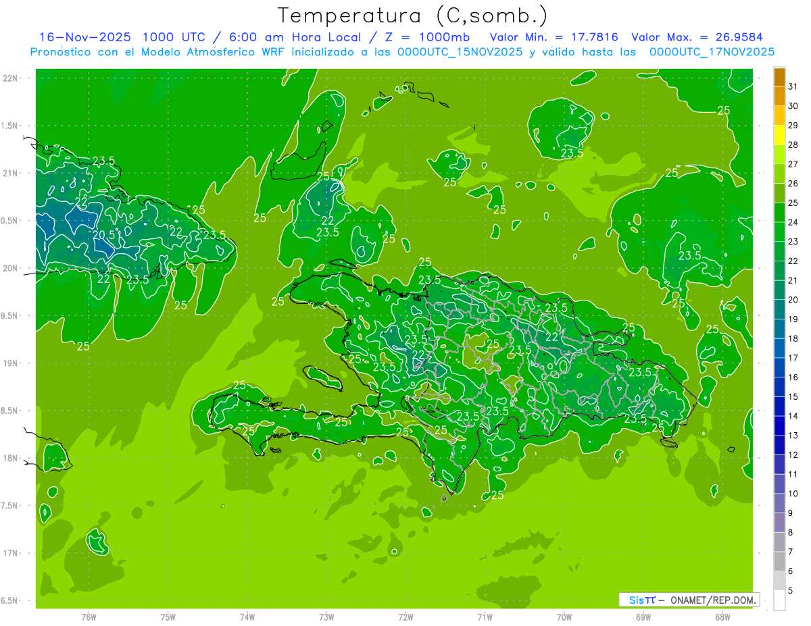The width and height of the screenshot is (811, 626).
Task: Pick the green legend swatch between 22 and 23
Action: tap(780, 251)
